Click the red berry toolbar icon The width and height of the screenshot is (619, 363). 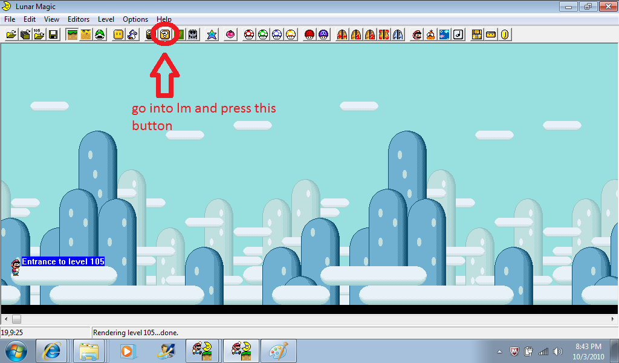point(230,34)
